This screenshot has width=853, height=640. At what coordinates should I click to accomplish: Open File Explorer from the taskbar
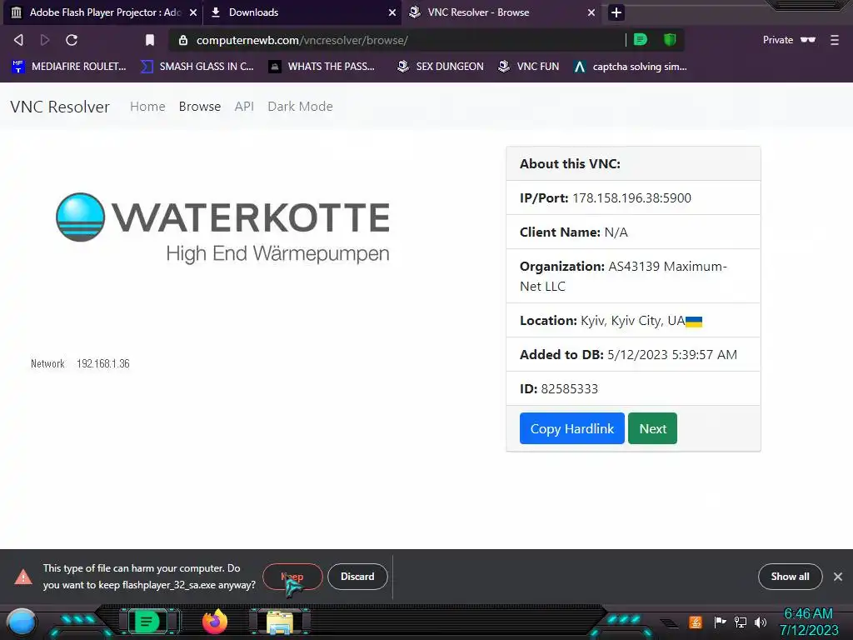click(x=280, y=622)
